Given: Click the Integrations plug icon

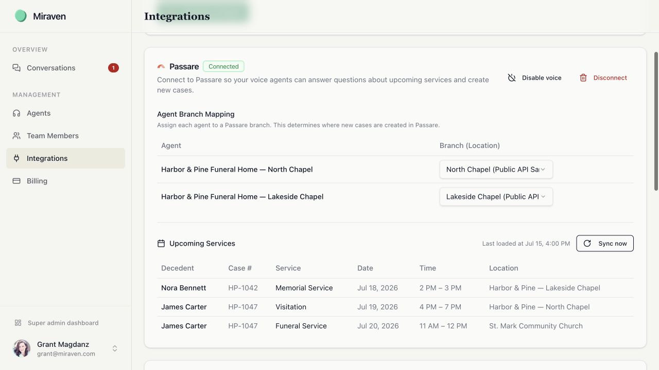Looking at the screenshot, I should (16, 158).
